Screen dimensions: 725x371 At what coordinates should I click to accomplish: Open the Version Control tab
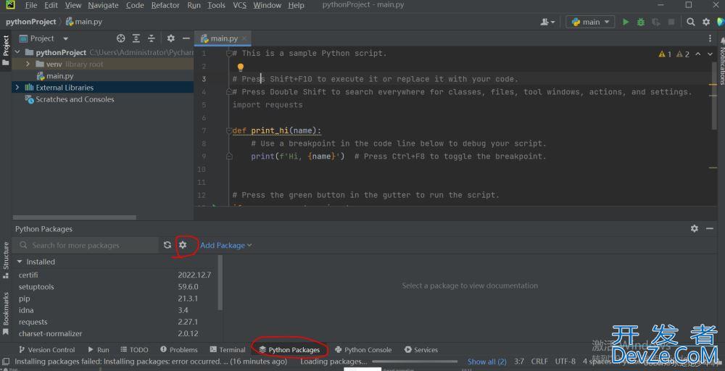click(x=46, y=350)
